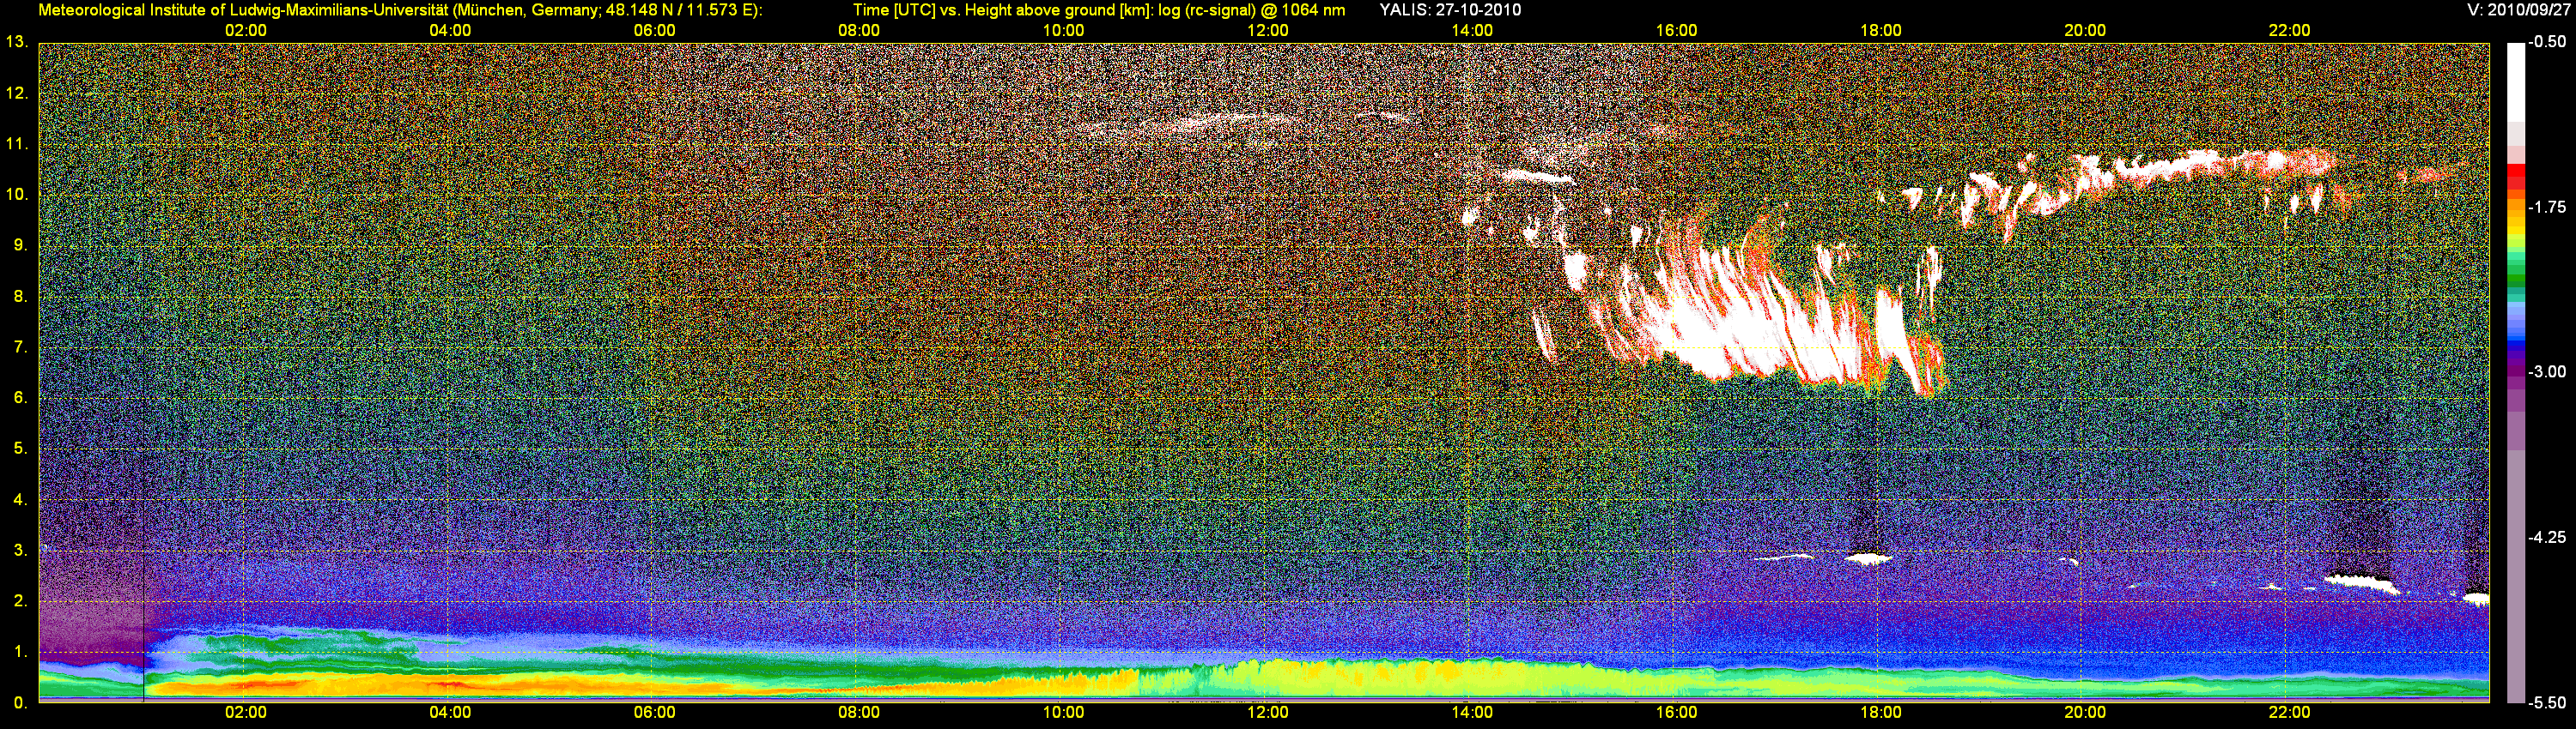Click the 11. height axis label
The height and width of the screenshot is (729, 2576).
pos(17,144)
